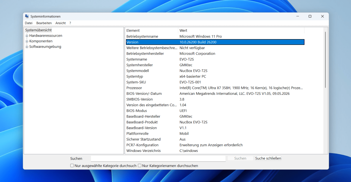Select the Weitere Betriebssystembeschreibung row

(215, 48)
